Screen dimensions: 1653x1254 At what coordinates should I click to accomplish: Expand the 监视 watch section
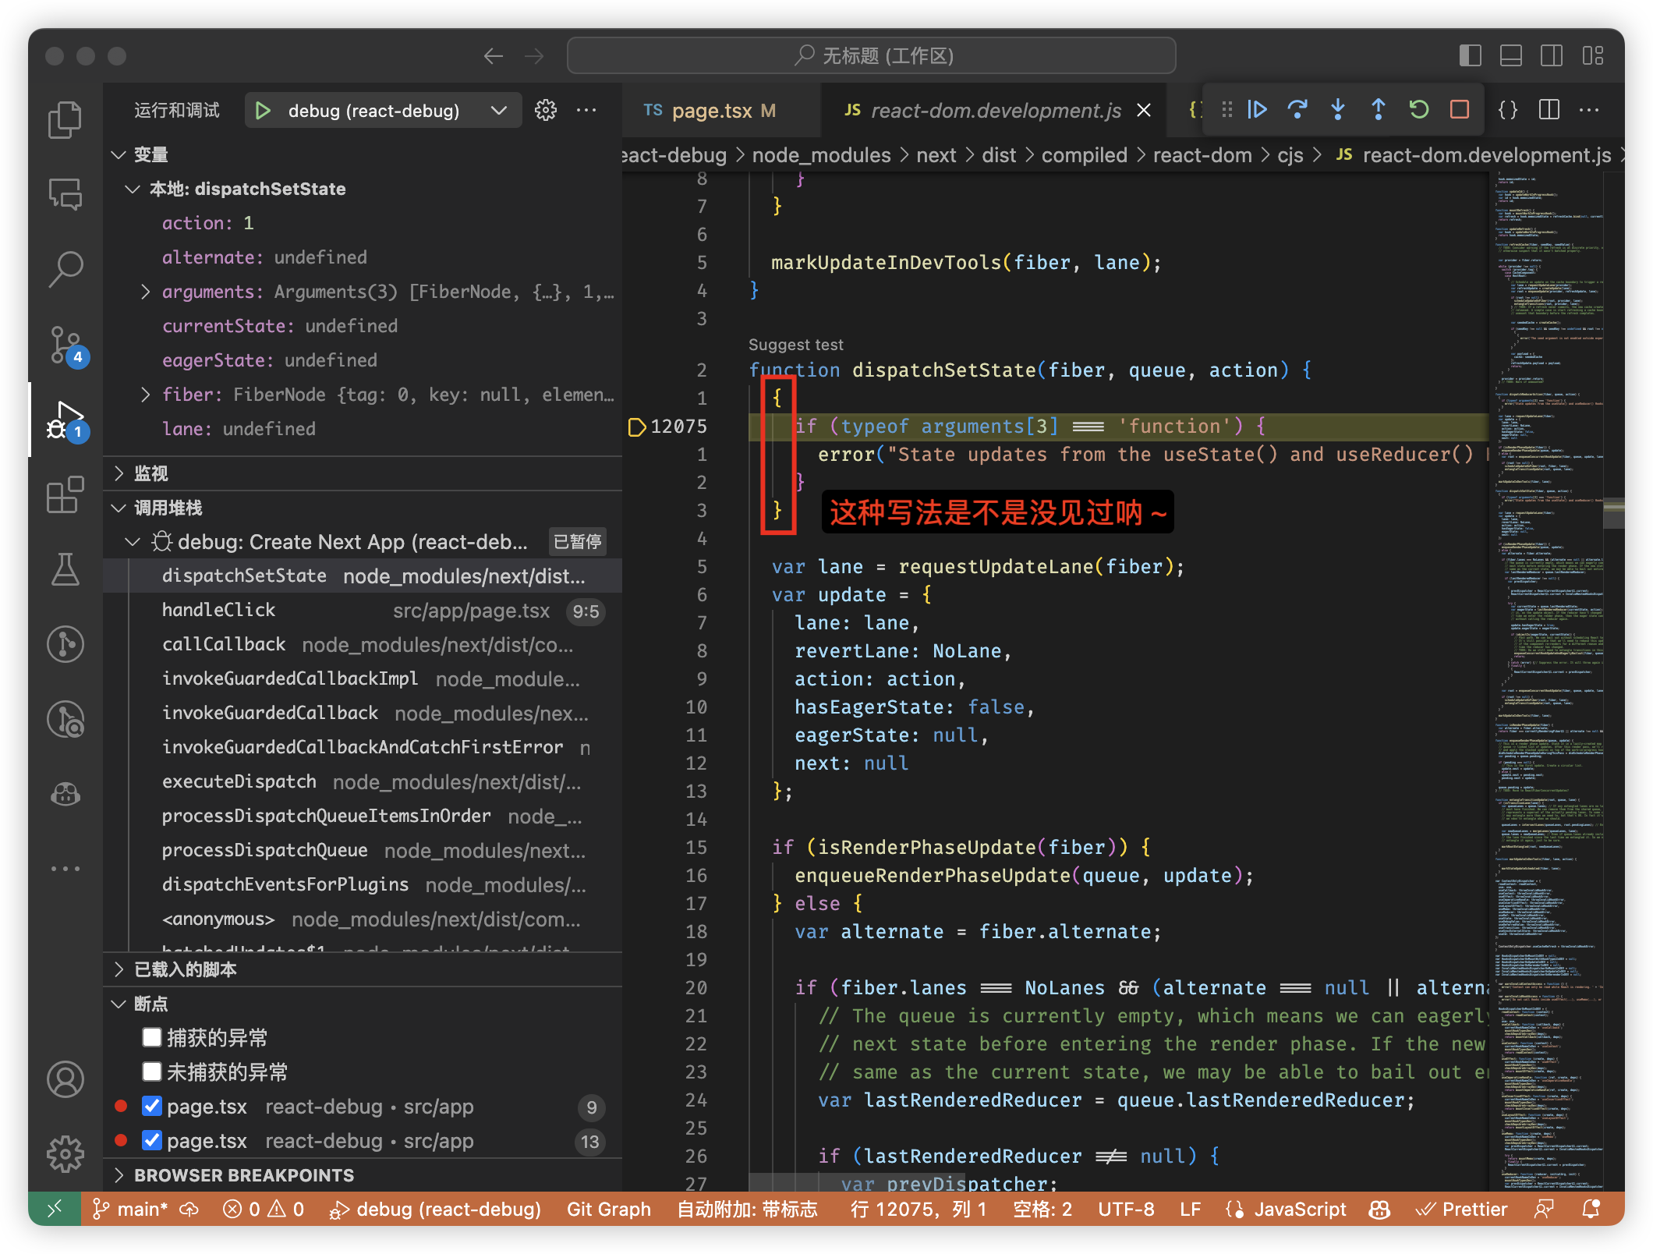[x=150, y=473]
